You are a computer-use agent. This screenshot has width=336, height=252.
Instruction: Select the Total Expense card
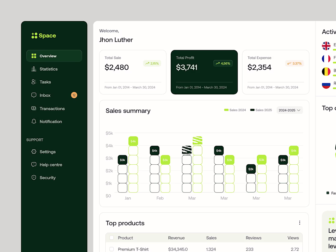[276, 72]
